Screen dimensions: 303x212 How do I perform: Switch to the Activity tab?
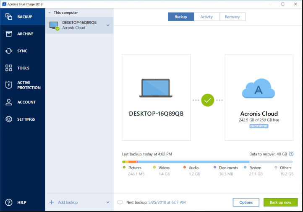point(206,17)
